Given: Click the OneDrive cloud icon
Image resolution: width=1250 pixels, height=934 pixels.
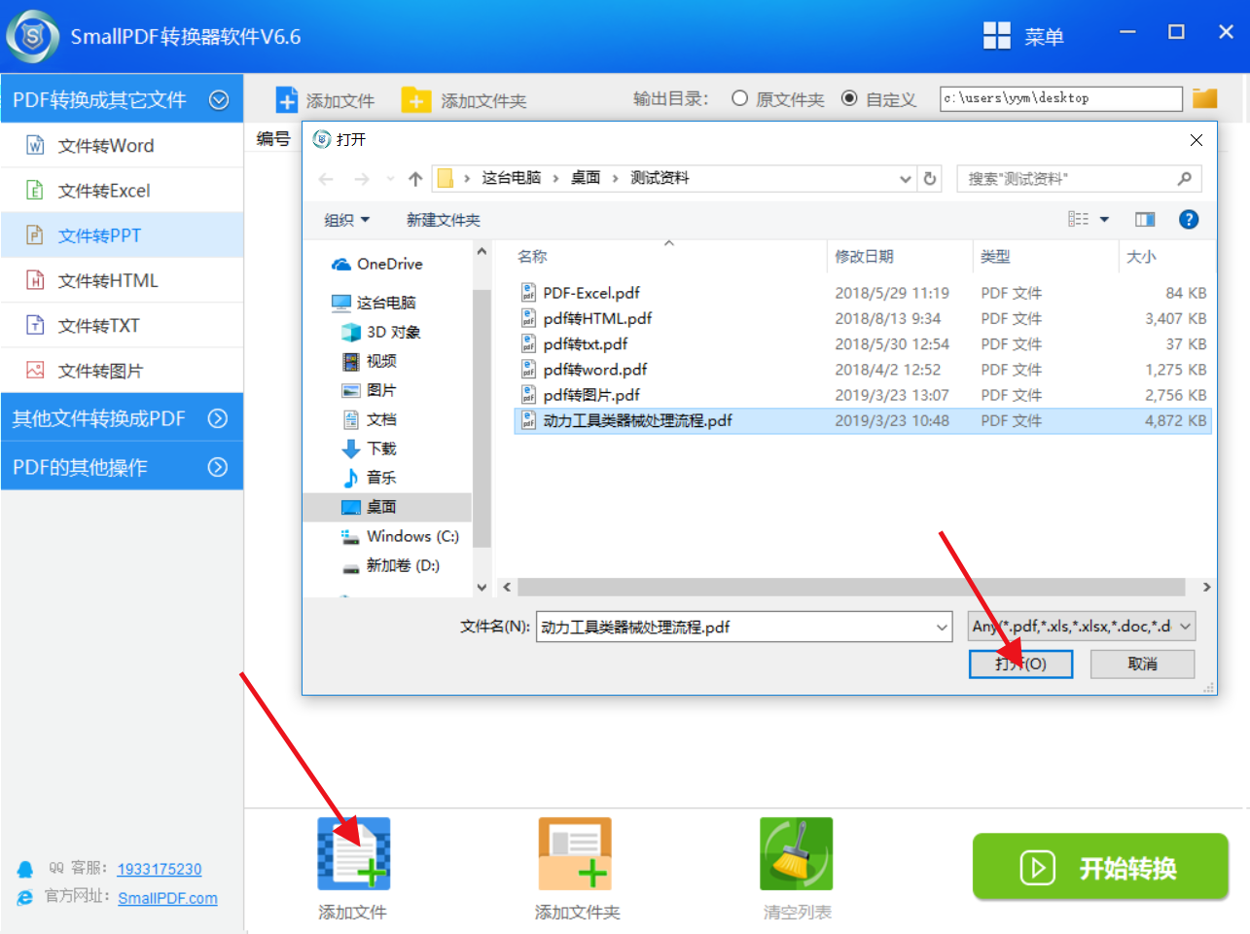Looking at the screenshot, I should coord(341,264).
